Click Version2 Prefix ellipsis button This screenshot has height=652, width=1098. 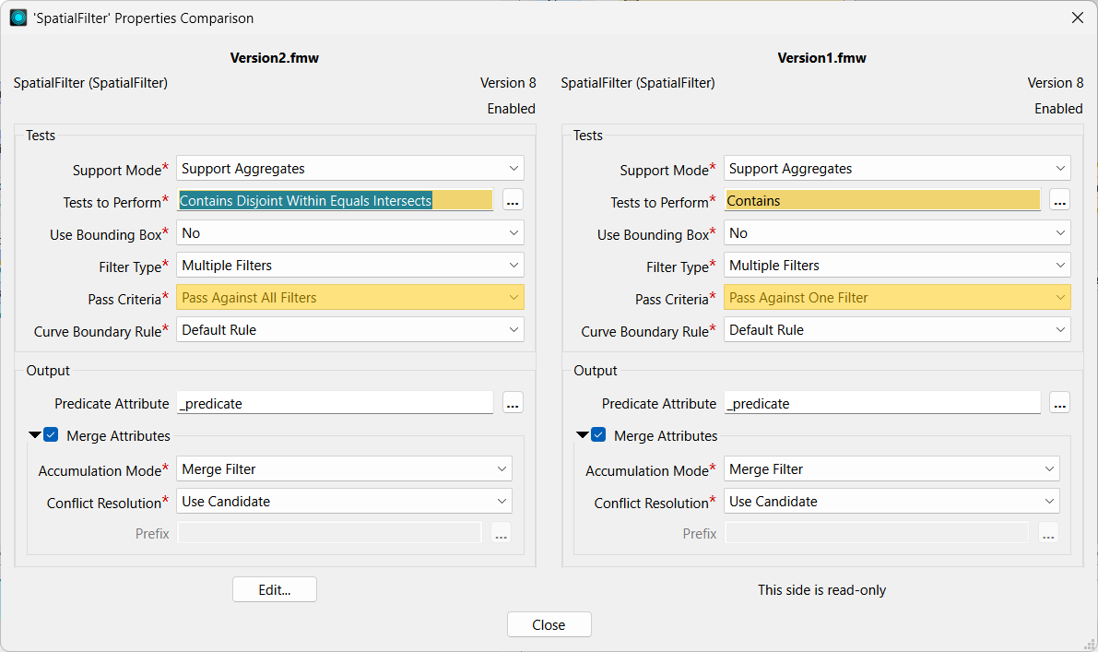tap(501, 533)
